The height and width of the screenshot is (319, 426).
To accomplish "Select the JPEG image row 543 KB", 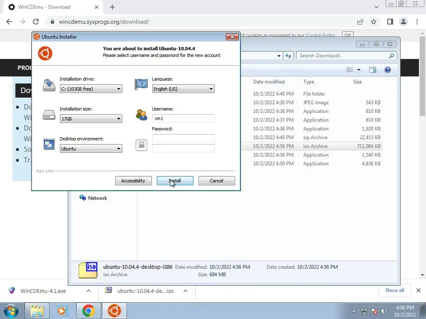I will 311,103.
